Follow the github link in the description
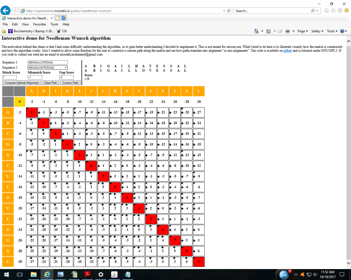 point(287,51)
